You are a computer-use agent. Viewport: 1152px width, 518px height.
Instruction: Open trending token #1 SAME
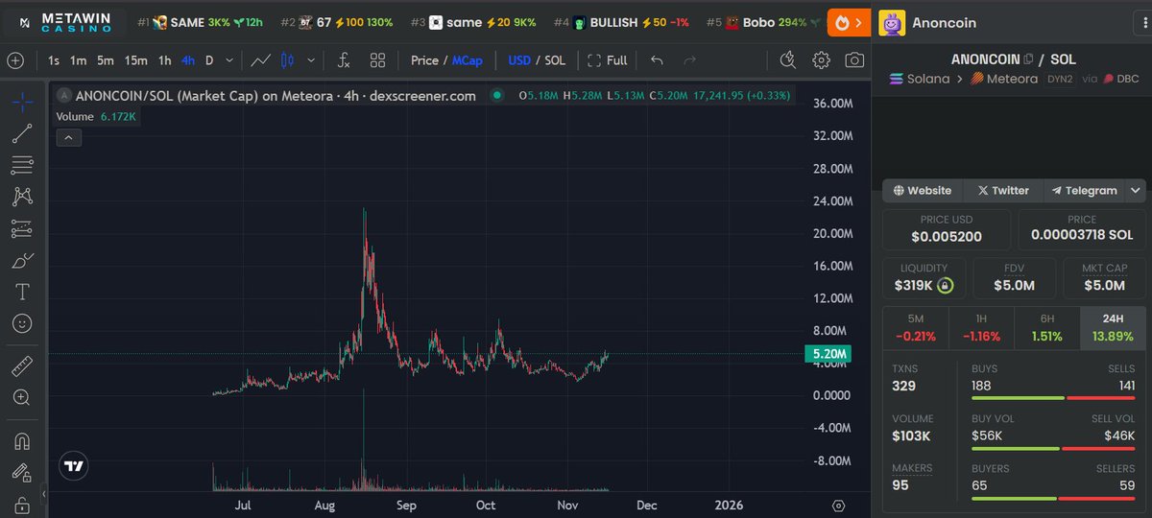(x=201, y=22)
